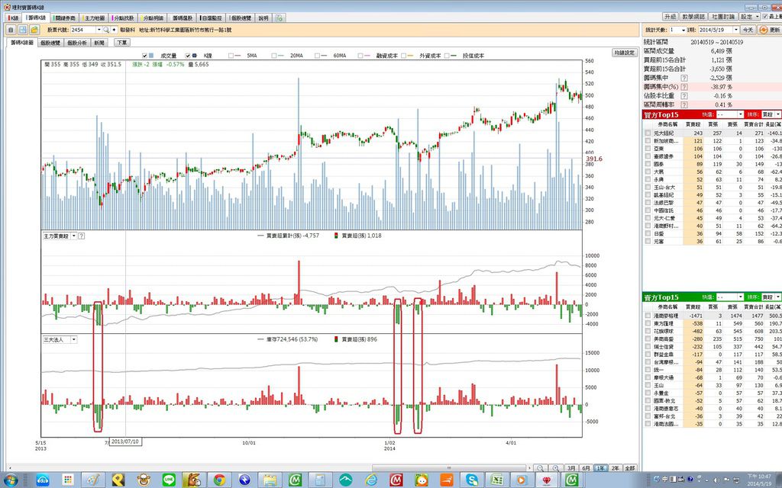
Task: Open 買方Top15 快選 dropdown
Action: click(x=741, y=114)
